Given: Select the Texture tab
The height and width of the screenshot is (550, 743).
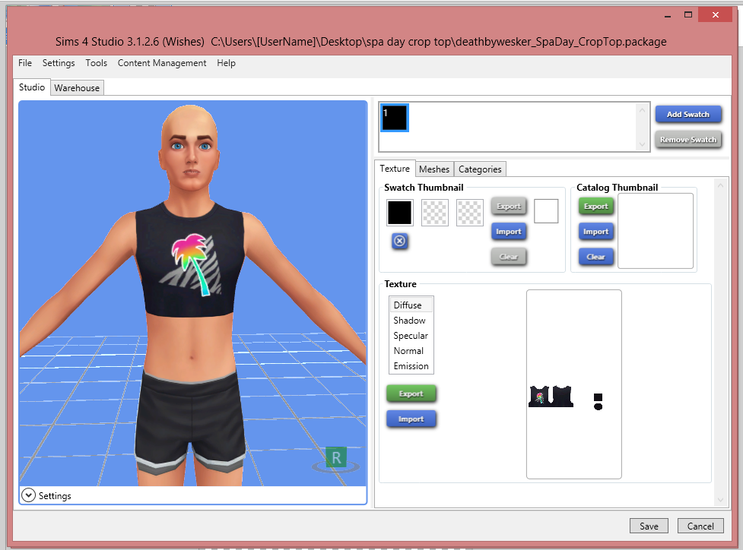Looking at the screenshot, I should click(395, 169).
